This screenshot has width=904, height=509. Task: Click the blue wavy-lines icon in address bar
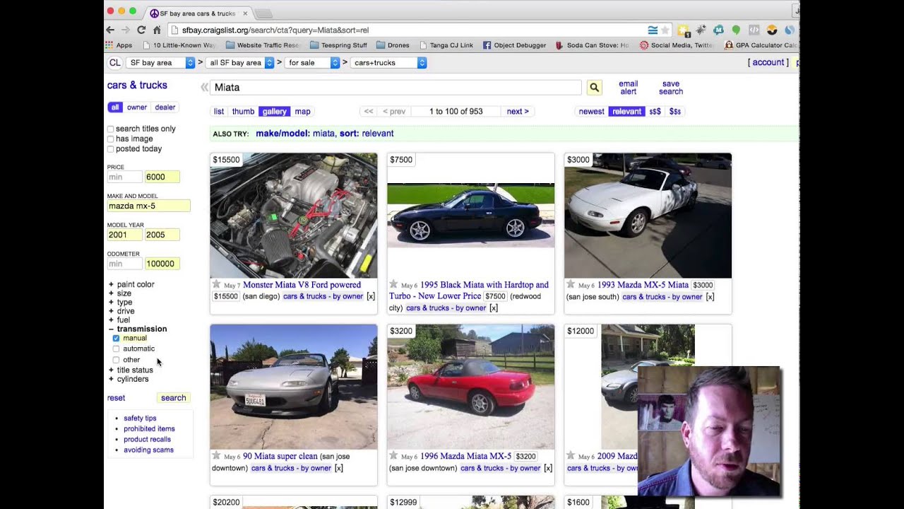pyautogui.click(x=653, y=30)
